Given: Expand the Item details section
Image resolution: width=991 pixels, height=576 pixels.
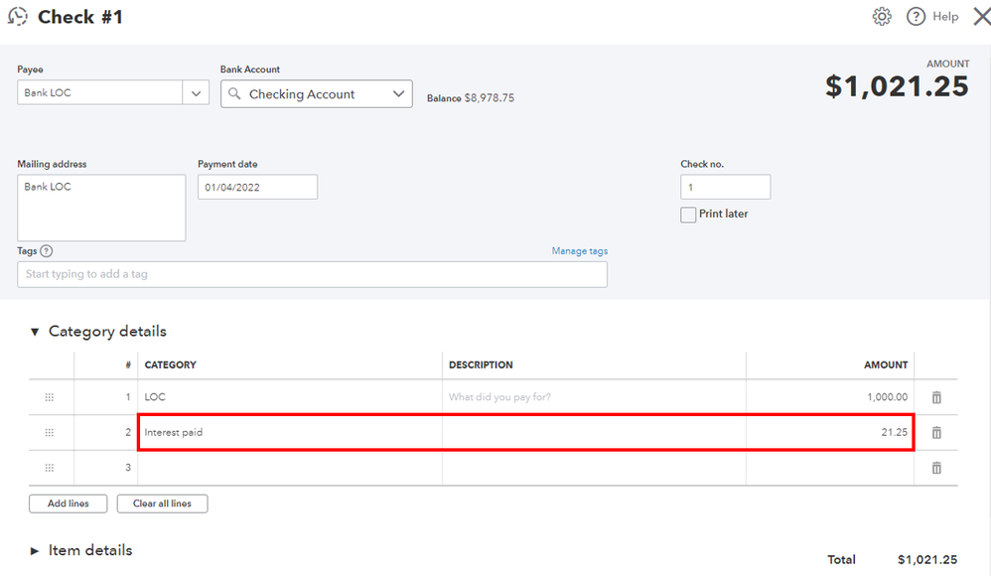Looking at the screenshot, I should click(35, 551).
